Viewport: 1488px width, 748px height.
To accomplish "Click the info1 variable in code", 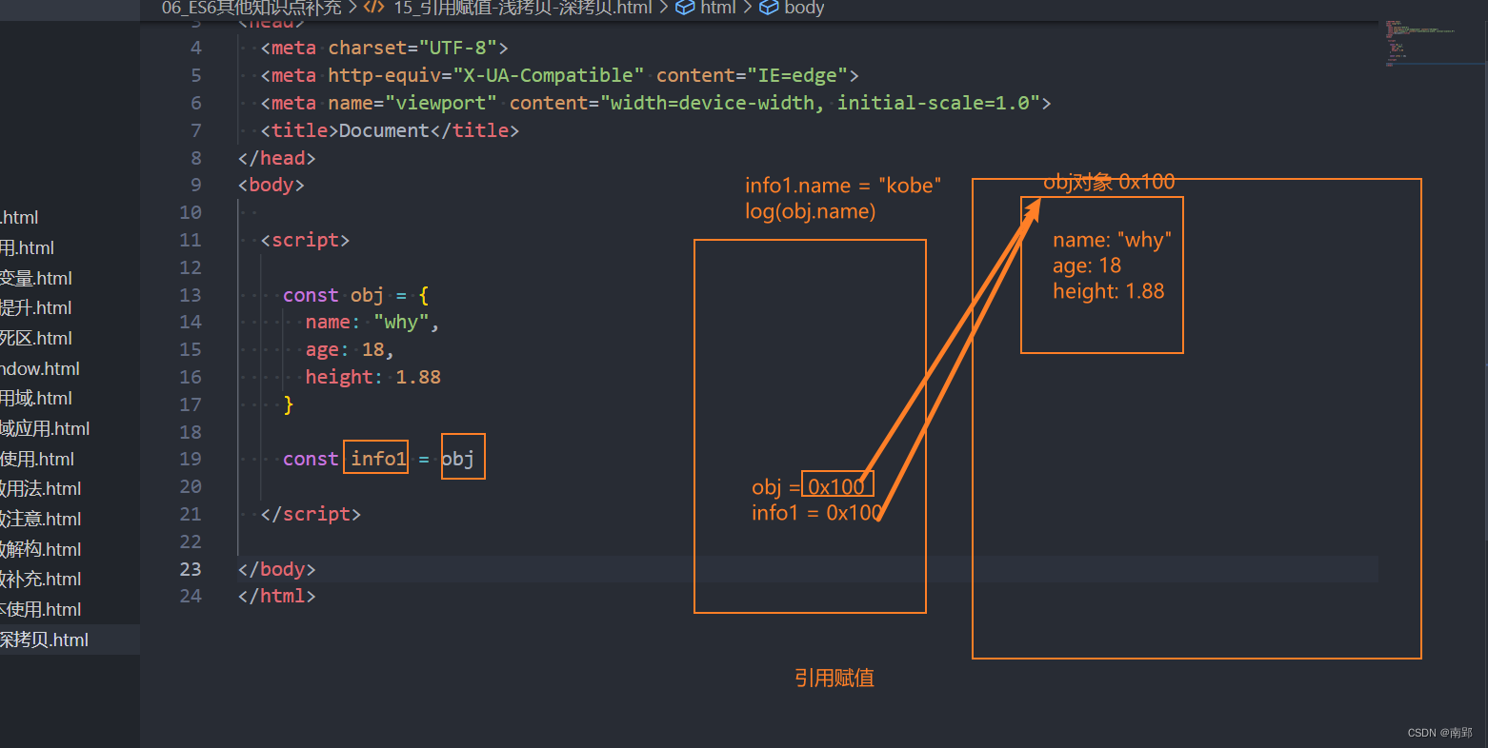I will coord(378,459).
